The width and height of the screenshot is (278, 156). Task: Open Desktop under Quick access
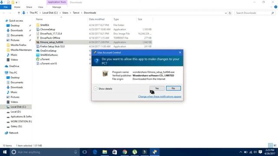point(15,26)
